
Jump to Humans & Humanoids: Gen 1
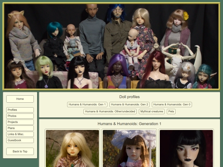tap(87, 104)
